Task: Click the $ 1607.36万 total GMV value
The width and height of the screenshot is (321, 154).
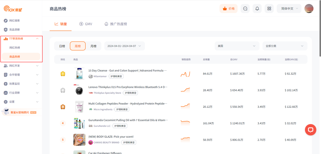Action: (x=238, y=74)
